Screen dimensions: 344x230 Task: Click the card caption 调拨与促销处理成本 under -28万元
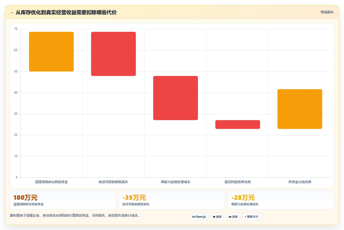click(x=245, y=204)
